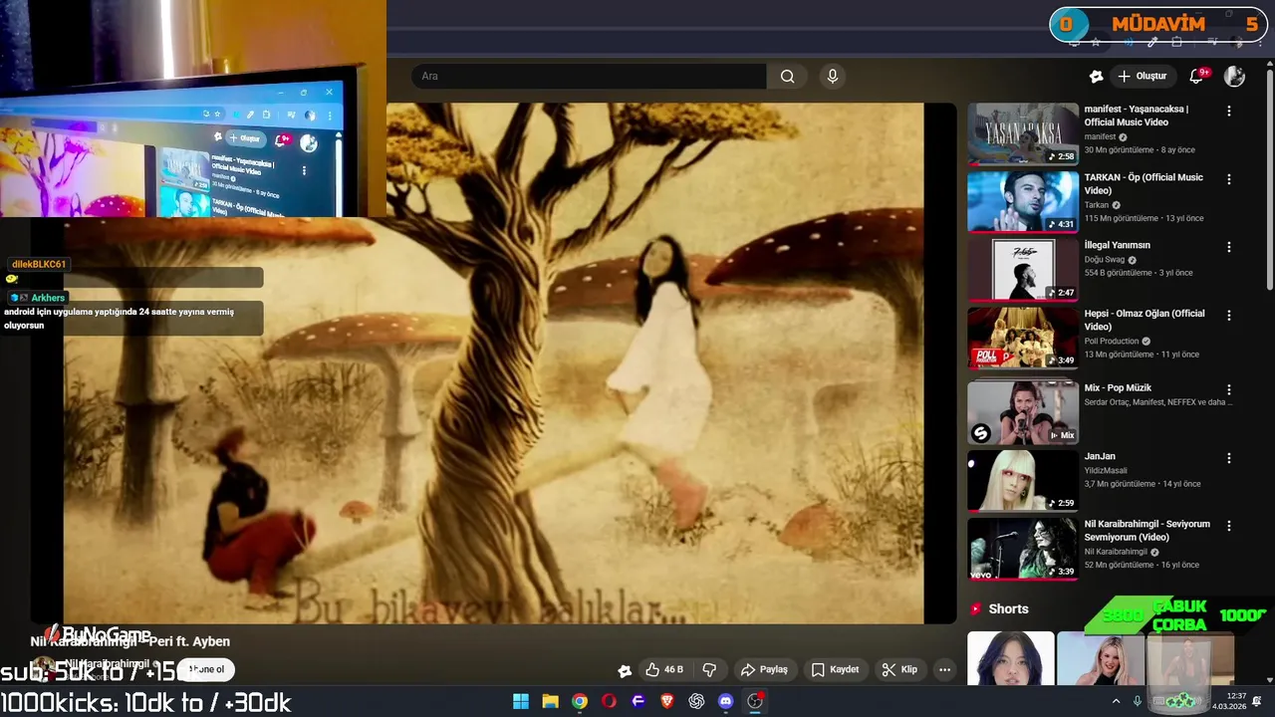
Task: Click title 'manifest - Yaşanacaksa | Official Music Video'
Action: tap(1137, 116)
